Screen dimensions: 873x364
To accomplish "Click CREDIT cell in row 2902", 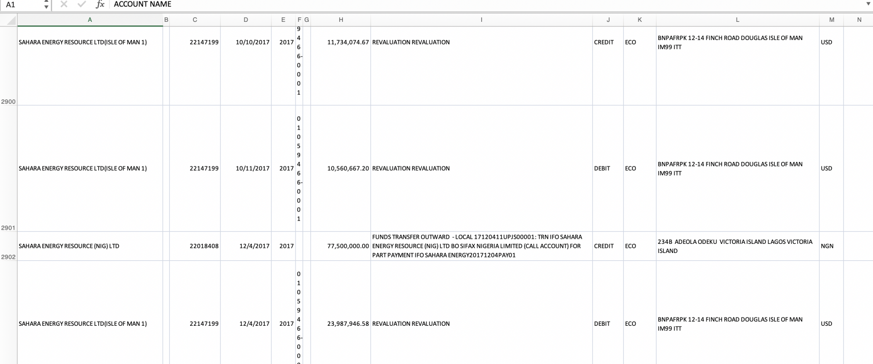I will (608, 246).
